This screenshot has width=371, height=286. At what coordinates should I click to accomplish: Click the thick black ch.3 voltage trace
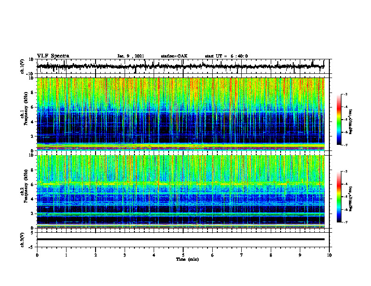pyautogui.click(x=180, y=239)
